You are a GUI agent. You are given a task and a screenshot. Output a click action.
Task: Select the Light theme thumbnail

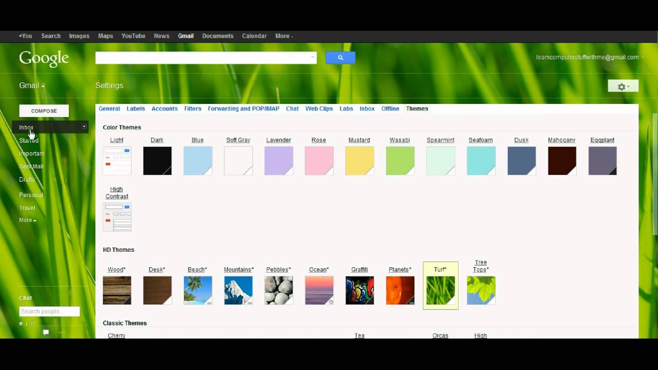[x=117, y=161]
